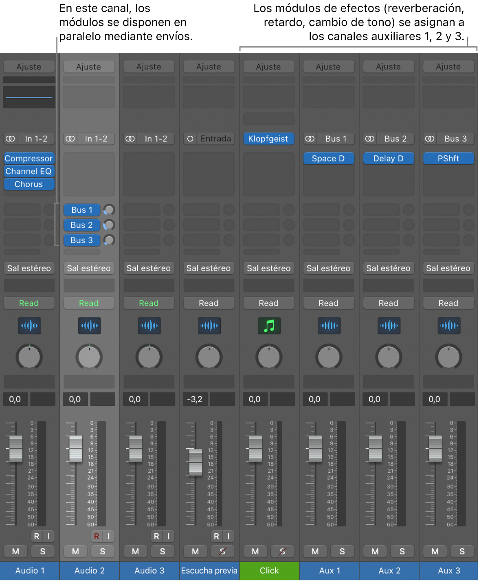
Task: Open the Space D plug-in on Aux 1
Action: [x=328, y=158]
